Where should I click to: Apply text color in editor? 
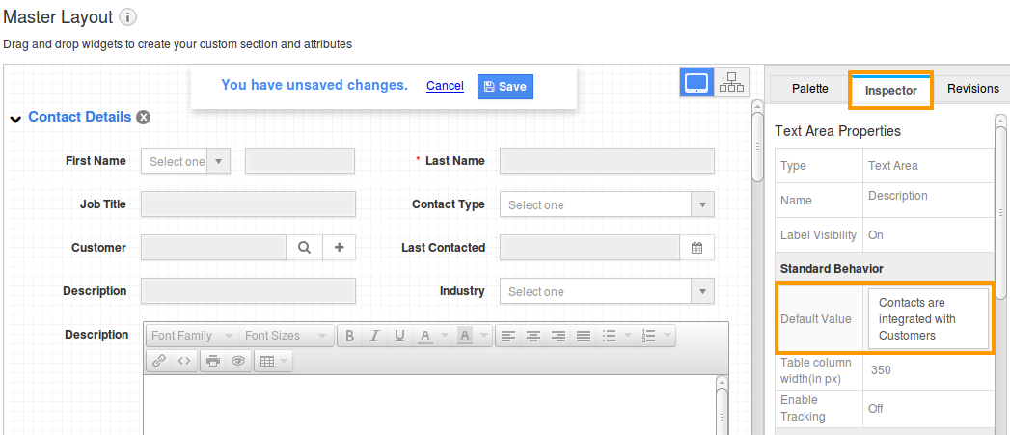tap(425, 336)
